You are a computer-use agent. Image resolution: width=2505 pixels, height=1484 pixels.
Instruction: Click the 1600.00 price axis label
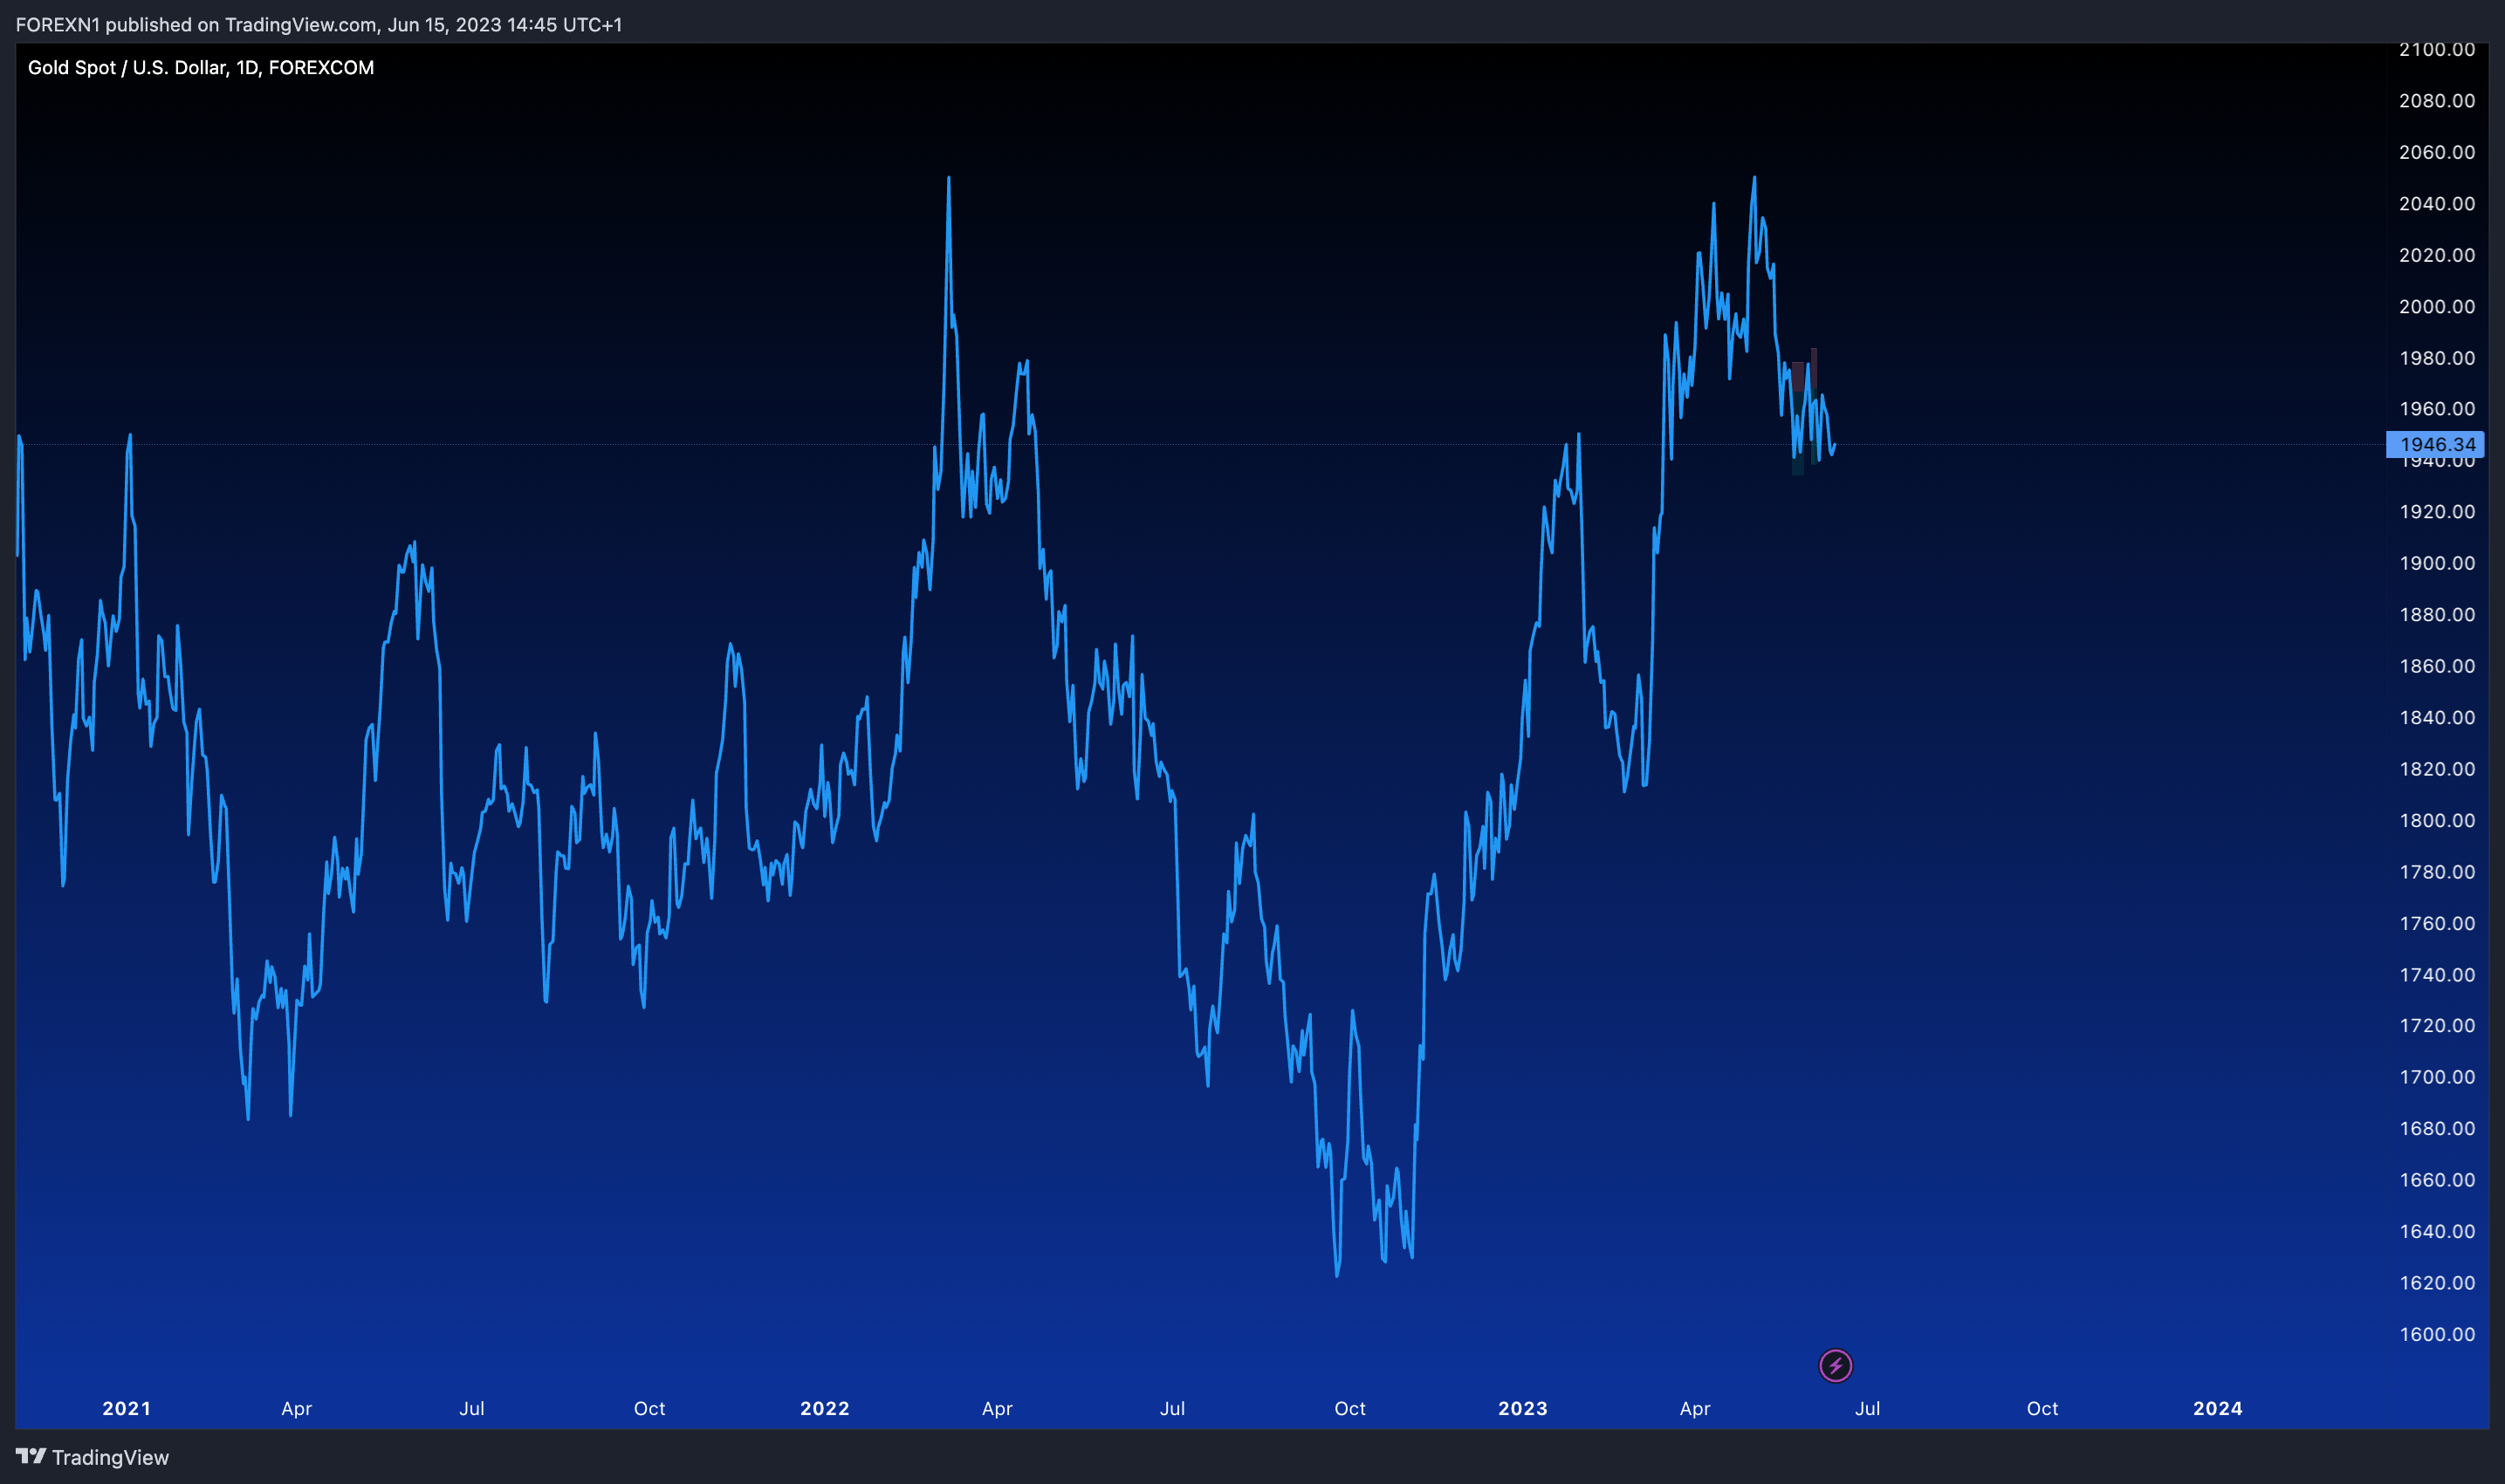click(2437, 1334)
